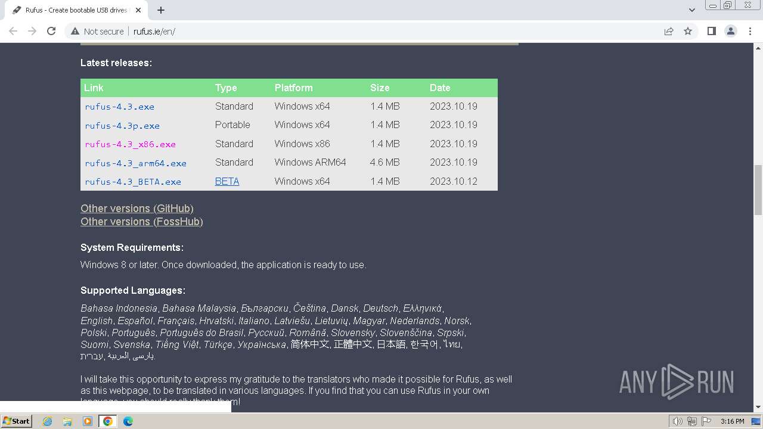The height and width of the screenshot is (429, 763).
Task: Select the Windows ARM64 platform cell
Action: [x=310, y=162]
